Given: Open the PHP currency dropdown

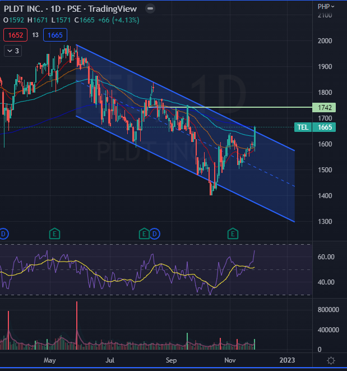Looking at the screenshot, I should 326,7.
